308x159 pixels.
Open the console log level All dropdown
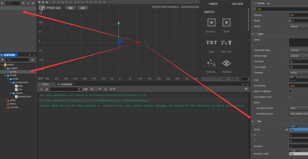96,89
